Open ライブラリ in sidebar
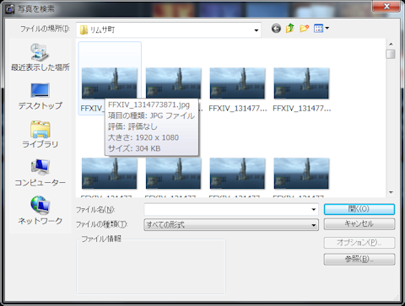The image size is (405, 306). pyautogui.click(x=40, y=134)
